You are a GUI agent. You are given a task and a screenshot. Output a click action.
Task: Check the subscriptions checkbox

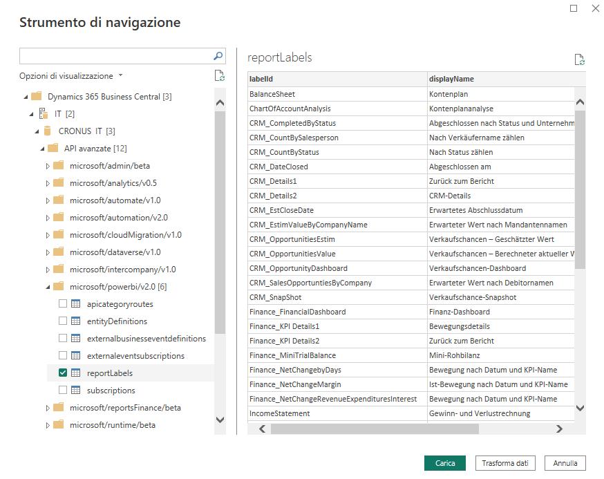[x=63, y=390]
